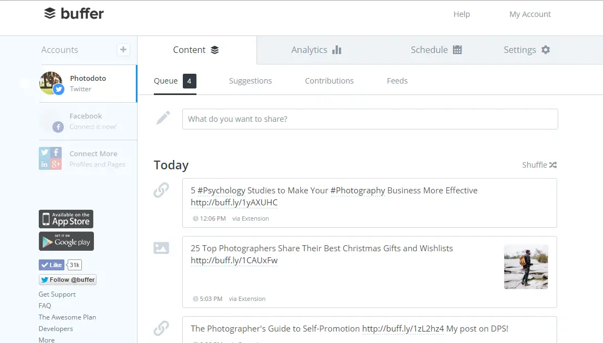Click Follow @buffer Twitter button

[x=68, y=280]
